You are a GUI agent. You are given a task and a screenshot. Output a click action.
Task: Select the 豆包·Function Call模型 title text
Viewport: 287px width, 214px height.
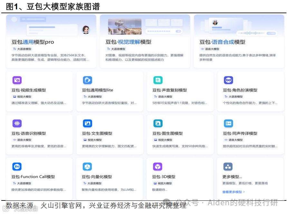pyautogui.click(x=33, y=177)
